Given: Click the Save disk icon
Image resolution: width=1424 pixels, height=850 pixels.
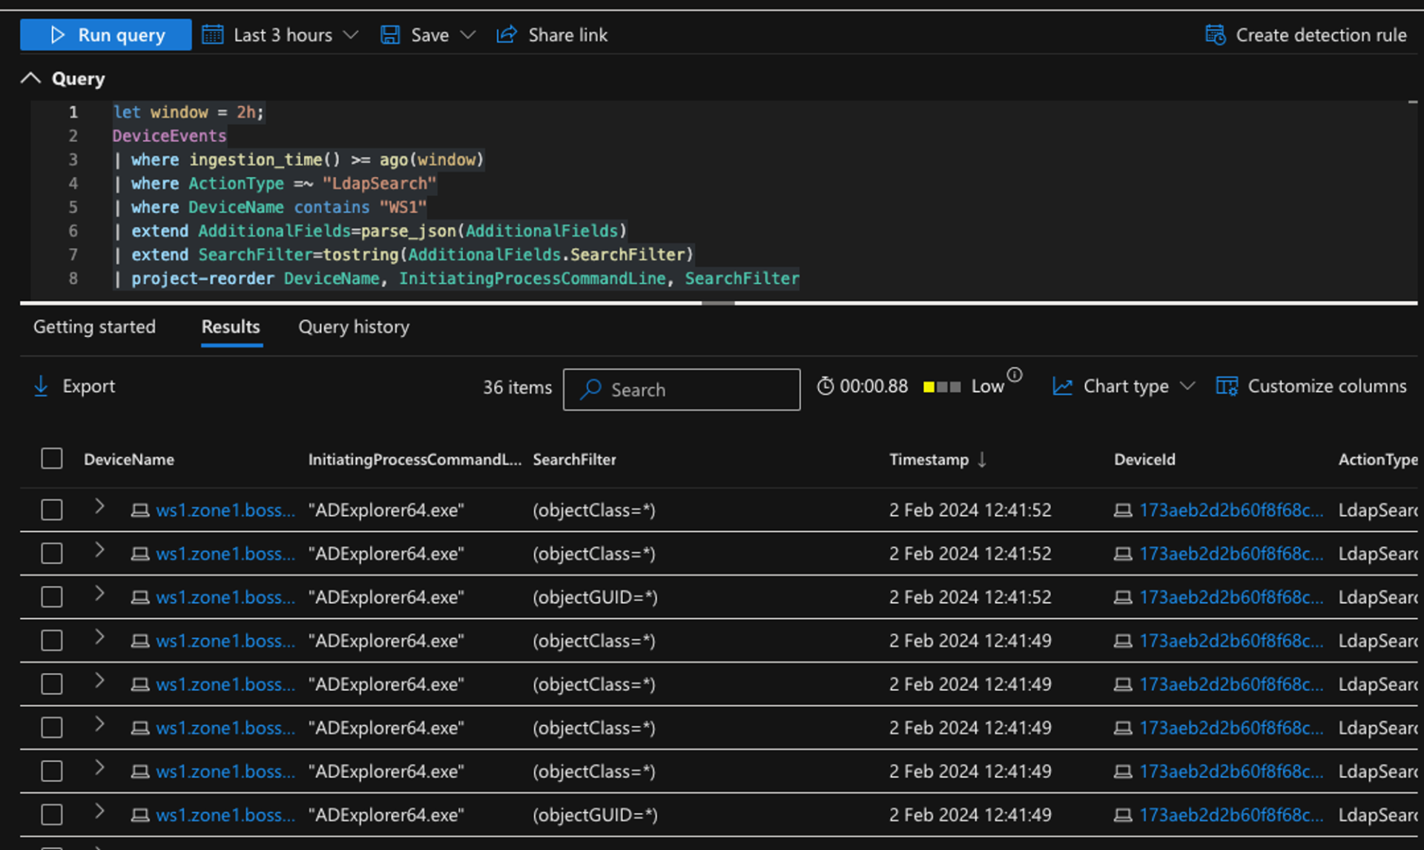Looking at the screenshot, I should (x=390, y=34).
